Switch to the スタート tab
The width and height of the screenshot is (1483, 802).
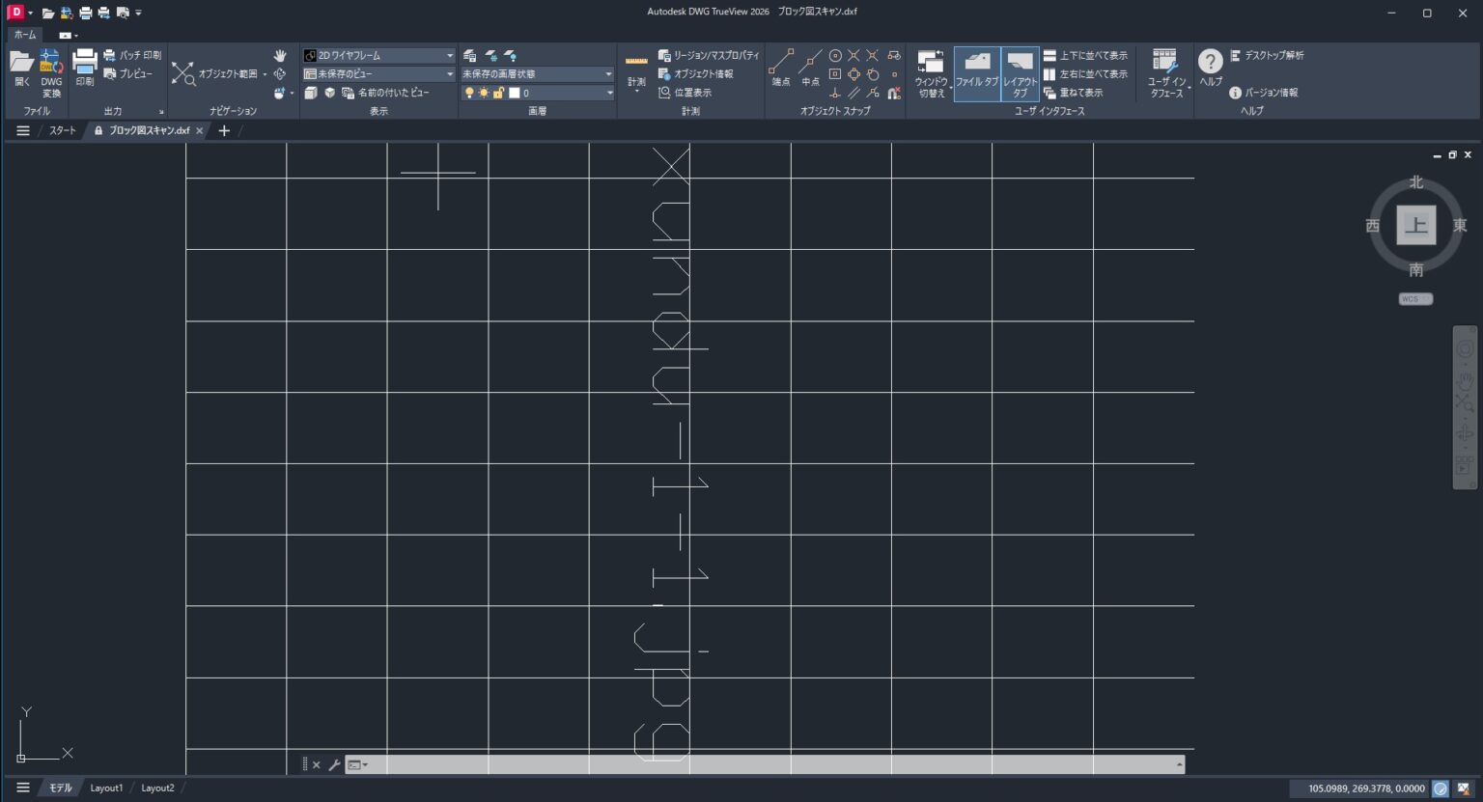point(62,130)
